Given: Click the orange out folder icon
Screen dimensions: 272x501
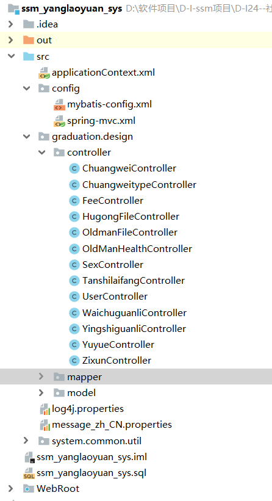Looking at the screenshot, I should click(x=29, y=40).
